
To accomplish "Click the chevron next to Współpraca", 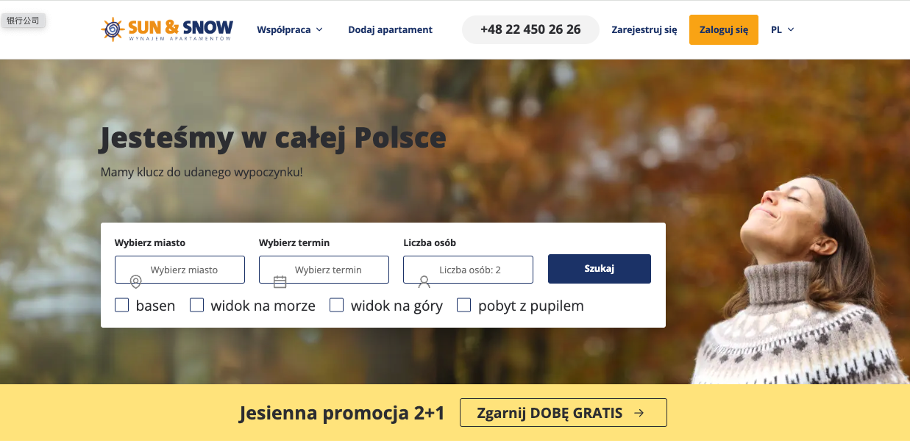I will tap(319, 30).
